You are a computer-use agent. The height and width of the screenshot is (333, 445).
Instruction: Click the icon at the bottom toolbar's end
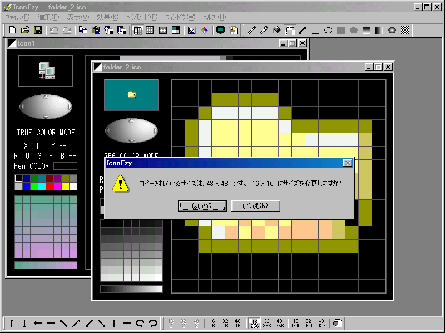pyautogui.click(x=338, y=324)
